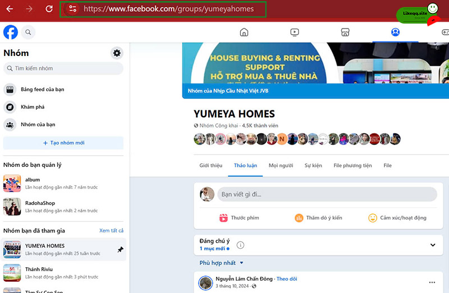Reload the page with refresh icon
The image size is (449, 293).
(49, 9)
